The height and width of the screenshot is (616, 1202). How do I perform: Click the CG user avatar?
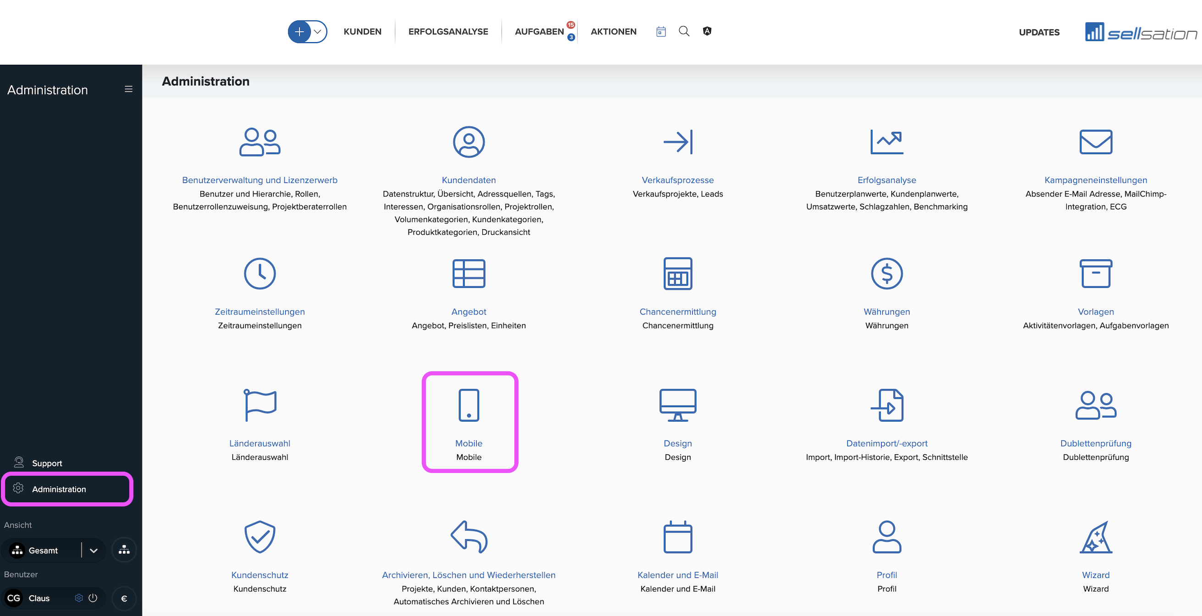pyautogui.click(x=14, y=598)
